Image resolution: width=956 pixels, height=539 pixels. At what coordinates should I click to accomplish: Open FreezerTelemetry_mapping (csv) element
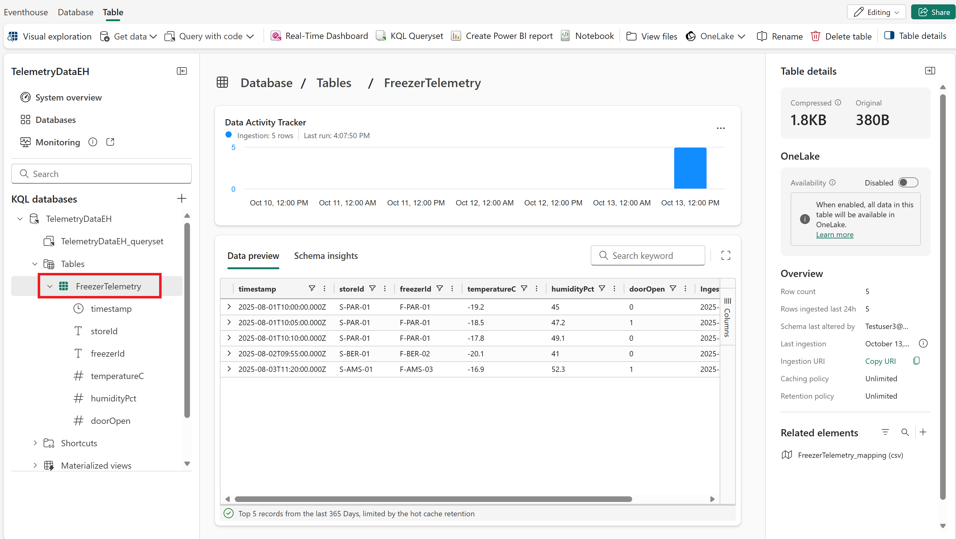tap(842, 455)
